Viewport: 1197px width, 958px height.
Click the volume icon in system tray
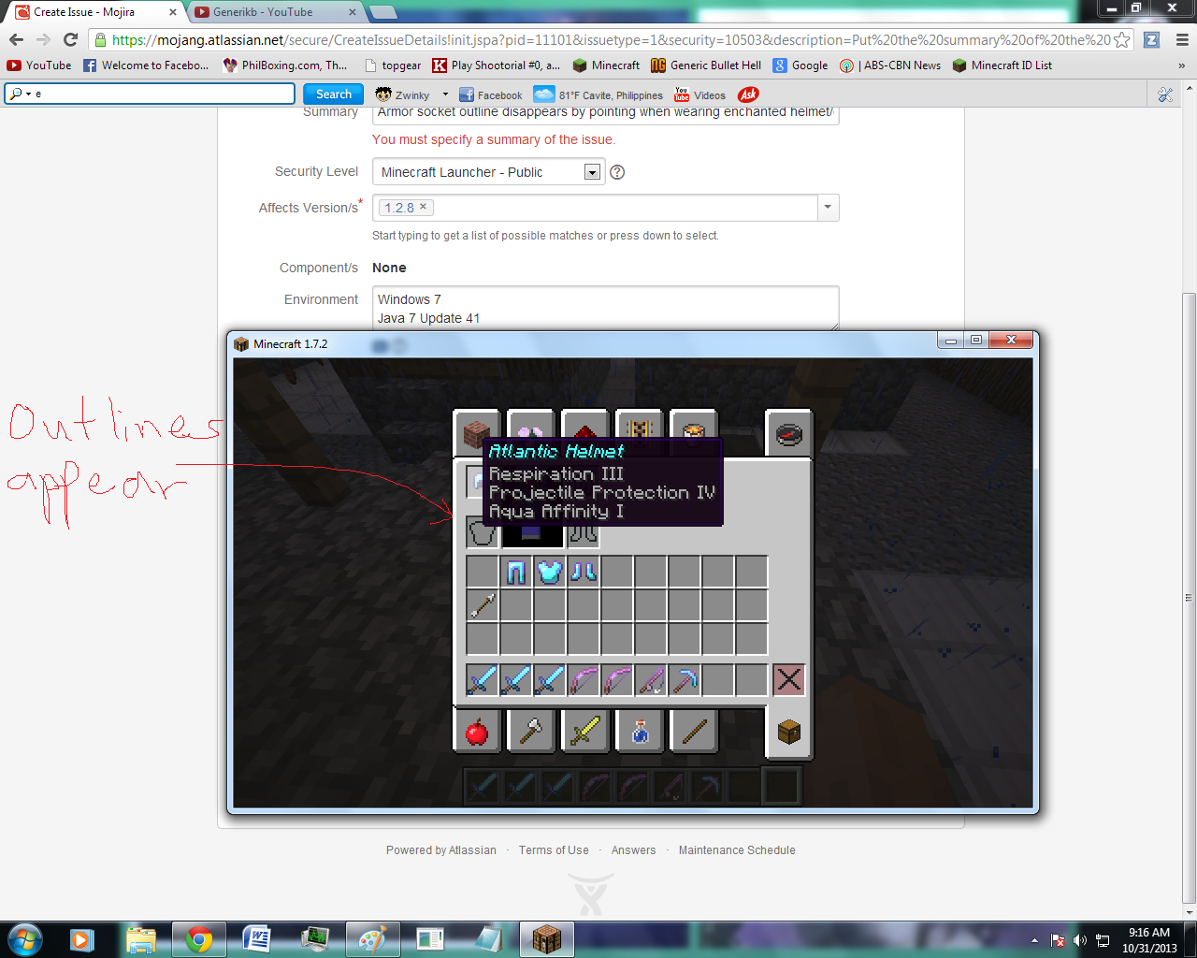coord(1079,940)
